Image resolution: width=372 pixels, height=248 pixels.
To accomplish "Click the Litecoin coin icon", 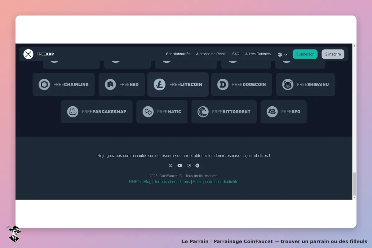I will coord(160,84).
